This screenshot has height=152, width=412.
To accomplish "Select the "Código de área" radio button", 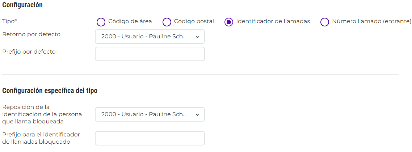I will click(x=101, y=22).
